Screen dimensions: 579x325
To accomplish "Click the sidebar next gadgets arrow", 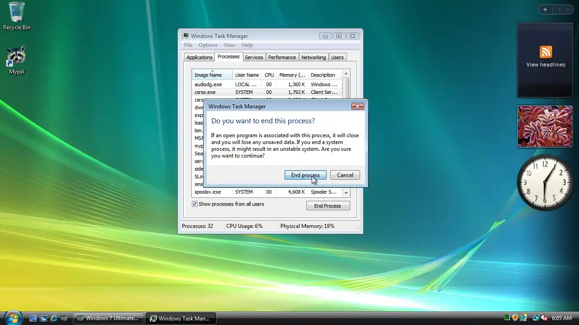I will 569,9.
